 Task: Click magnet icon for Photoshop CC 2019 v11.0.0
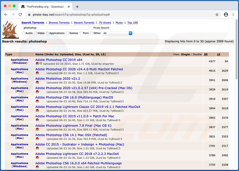click(37, 120)
